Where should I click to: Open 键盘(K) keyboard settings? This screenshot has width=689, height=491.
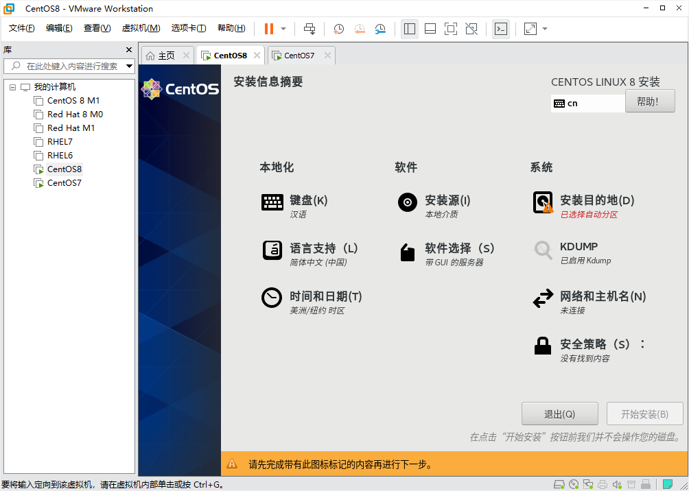294,206
